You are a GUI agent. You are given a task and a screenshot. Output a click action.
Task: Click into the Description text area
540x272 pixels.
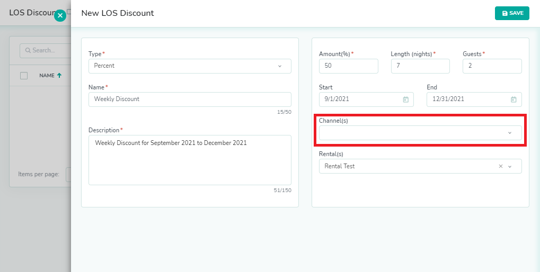pos(190,160)
